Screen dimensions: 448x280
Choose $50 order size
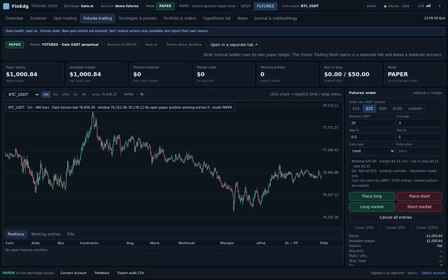383,108
